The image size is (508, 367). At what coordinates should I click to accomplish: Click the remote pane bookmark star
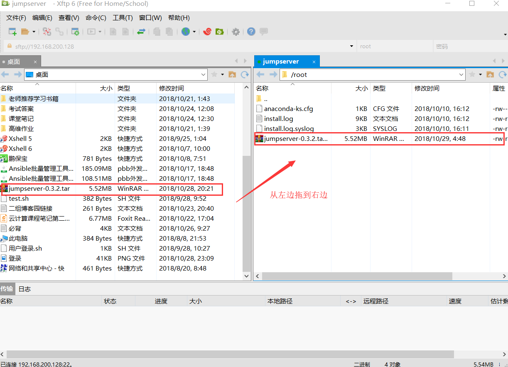472,74
